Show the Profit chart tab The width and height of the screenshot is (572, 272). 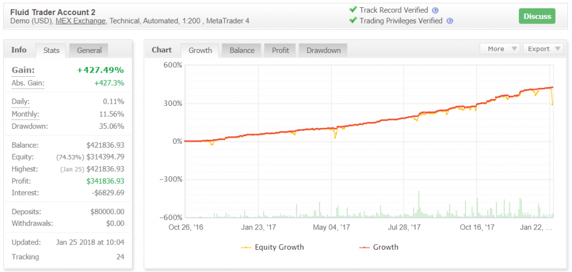tap(280, 50)
